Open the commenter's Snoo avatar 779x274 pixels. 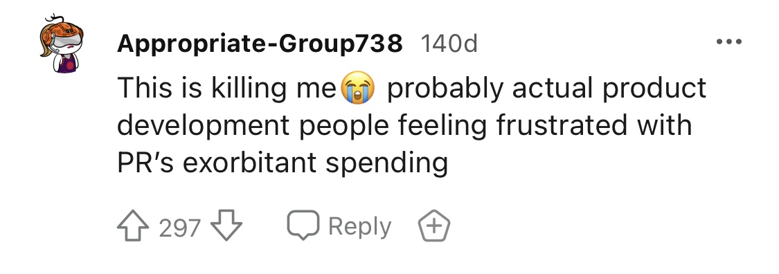(x=62, y=44)
